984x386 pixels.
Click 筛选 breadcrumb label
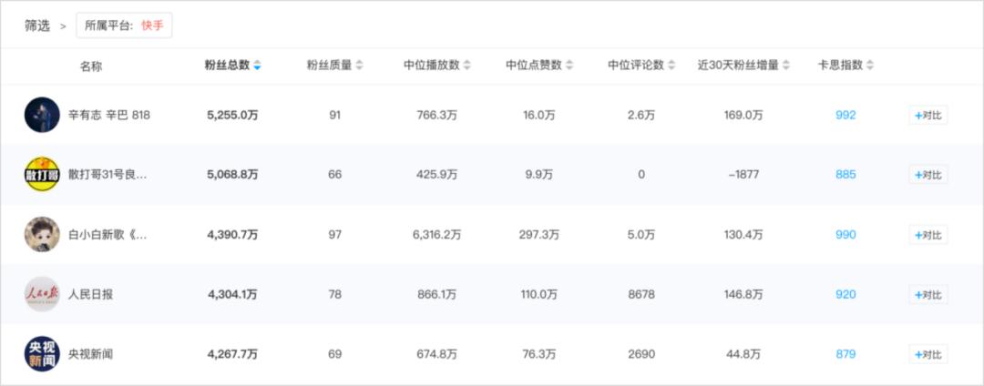(37, 25)
